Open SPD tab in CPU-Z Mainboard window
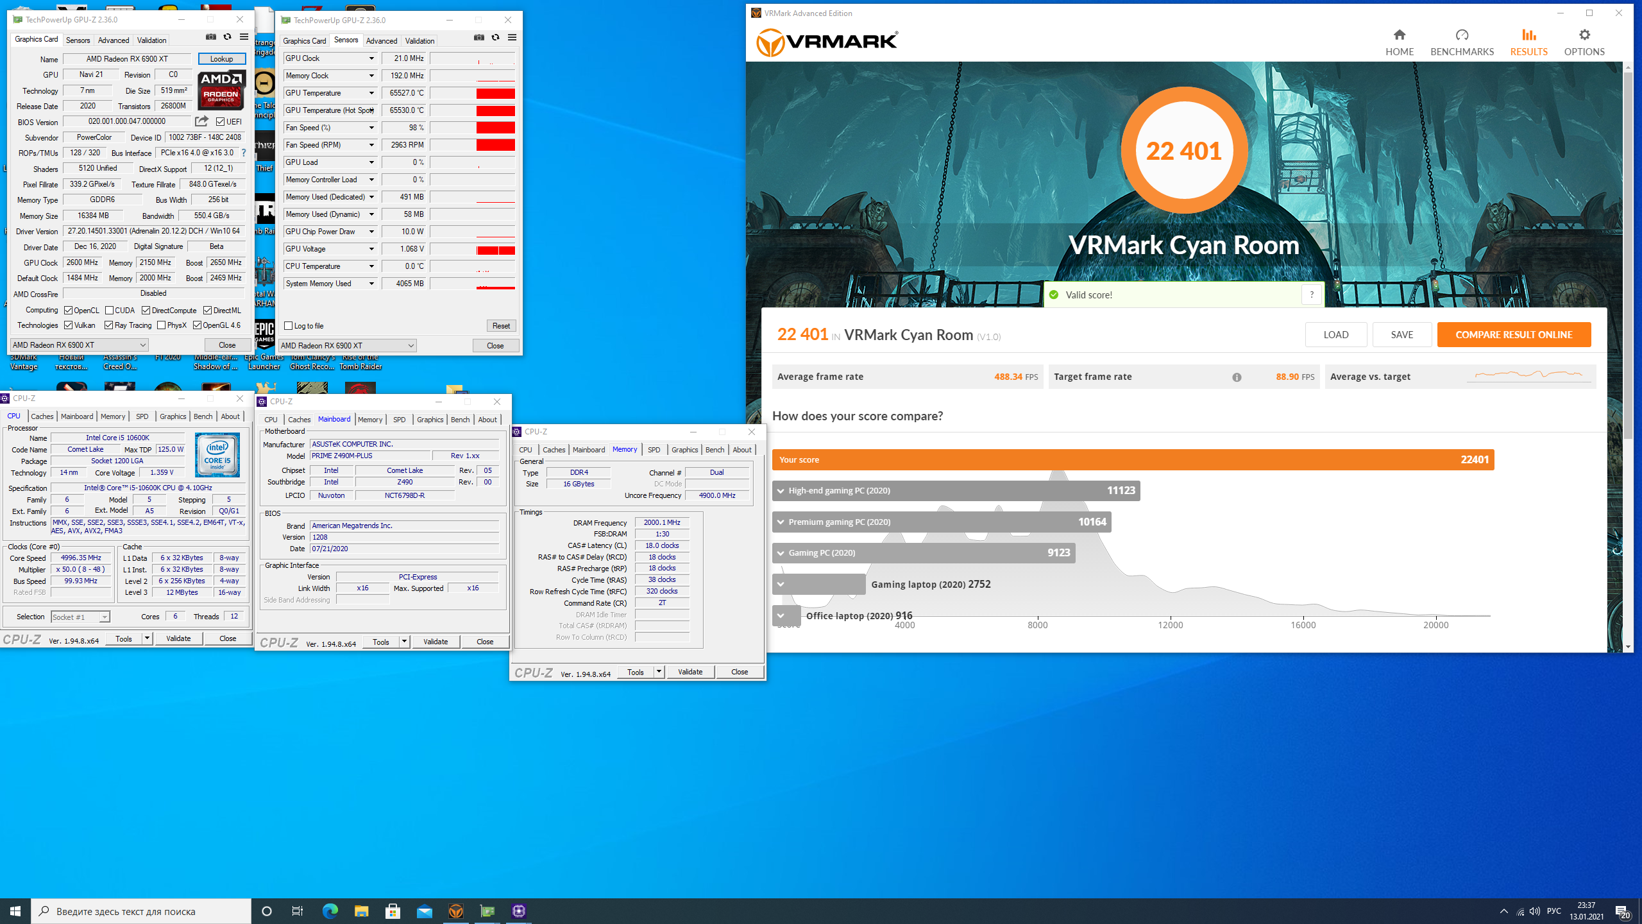 [399, 420]
